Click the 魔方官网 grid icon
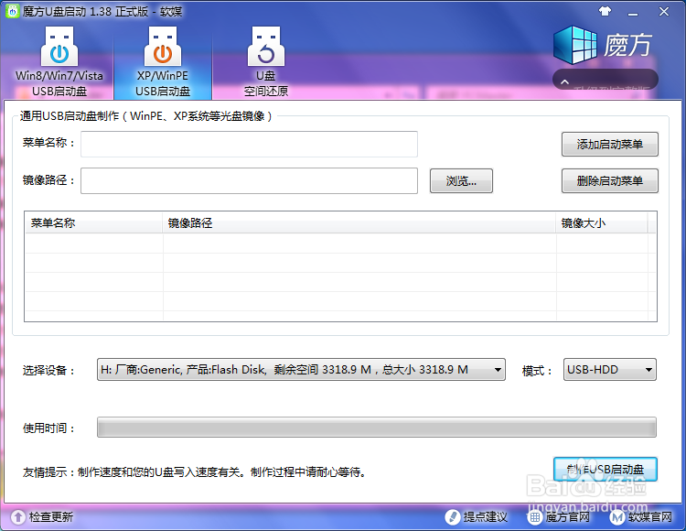686x531 pixels. pyautogui.click(x=535, y=517)
